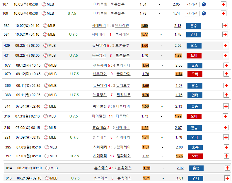The width and height of the screenshot is (232, 183).
Task: Click the red plus icon in row 431
Action: pos(225,56)
